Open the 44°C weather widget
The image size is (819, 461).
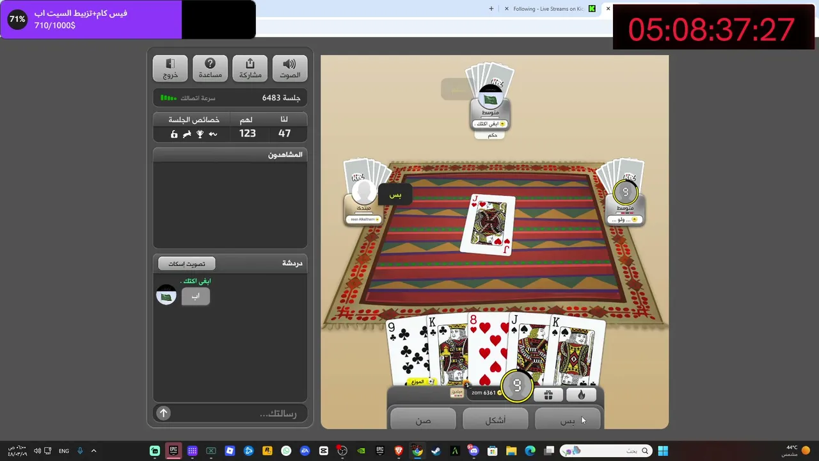[797, 451]
